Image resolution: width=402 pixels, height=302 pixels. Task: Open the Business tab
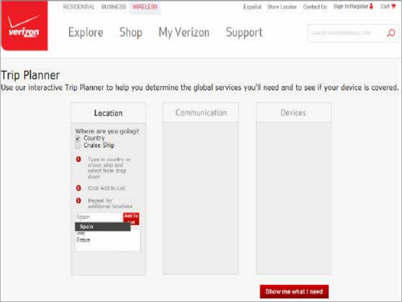pyautogui.click(x=113, y=7)
